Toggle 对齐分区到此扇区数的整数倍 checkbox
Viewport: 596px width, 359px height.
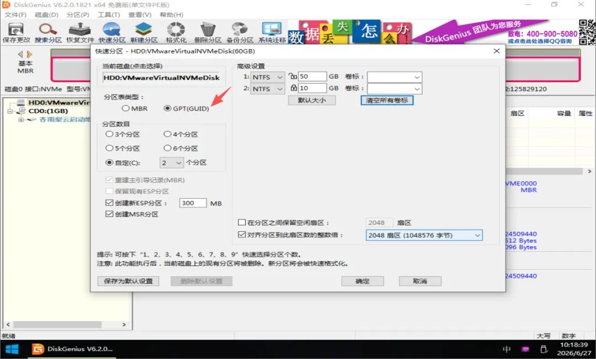click(x=242, y=235)
